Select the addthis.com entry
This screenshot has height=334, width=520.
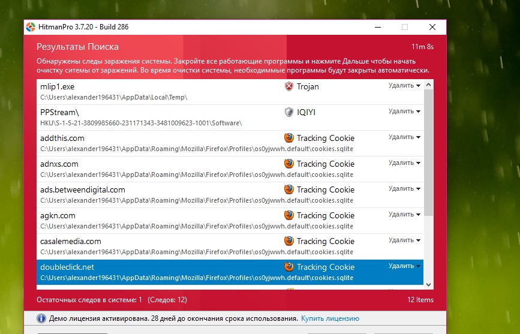[230, 143]
